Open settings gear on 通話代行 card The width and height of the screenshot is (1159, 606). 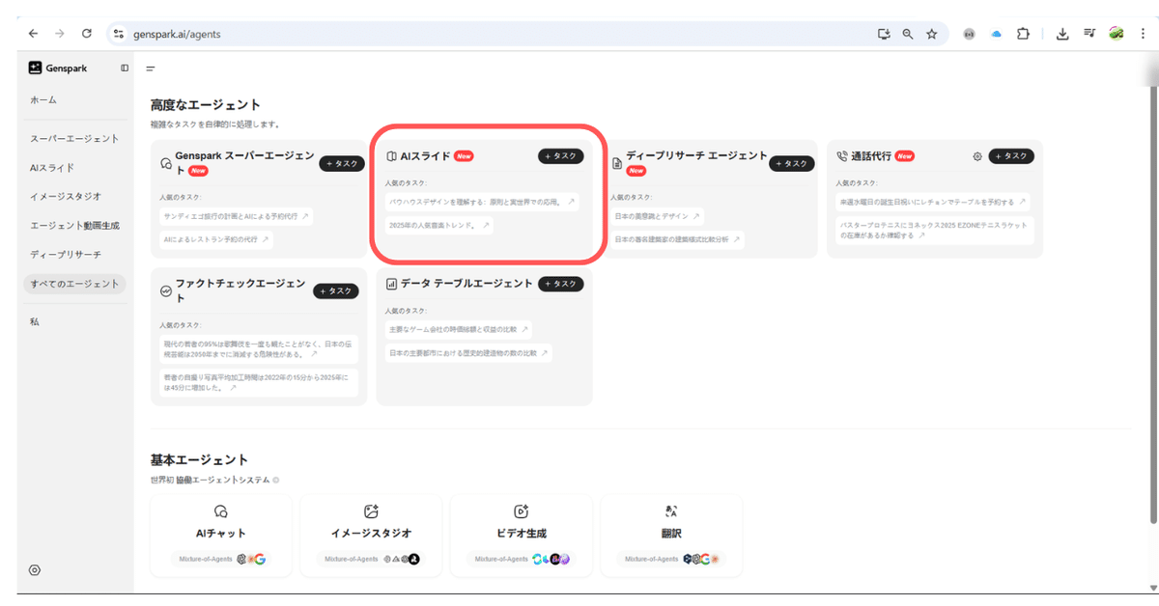click(976, 155)
